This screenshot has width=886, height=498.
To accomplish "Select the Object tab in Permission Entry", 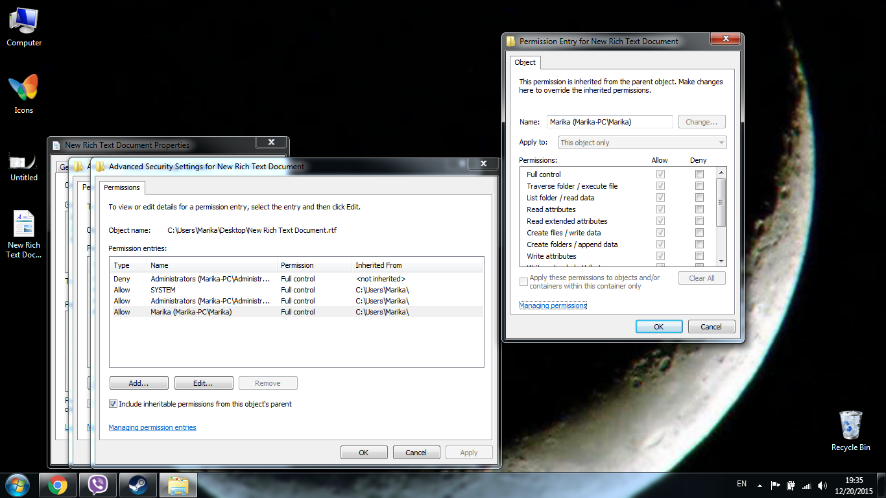I will [525, 62].
